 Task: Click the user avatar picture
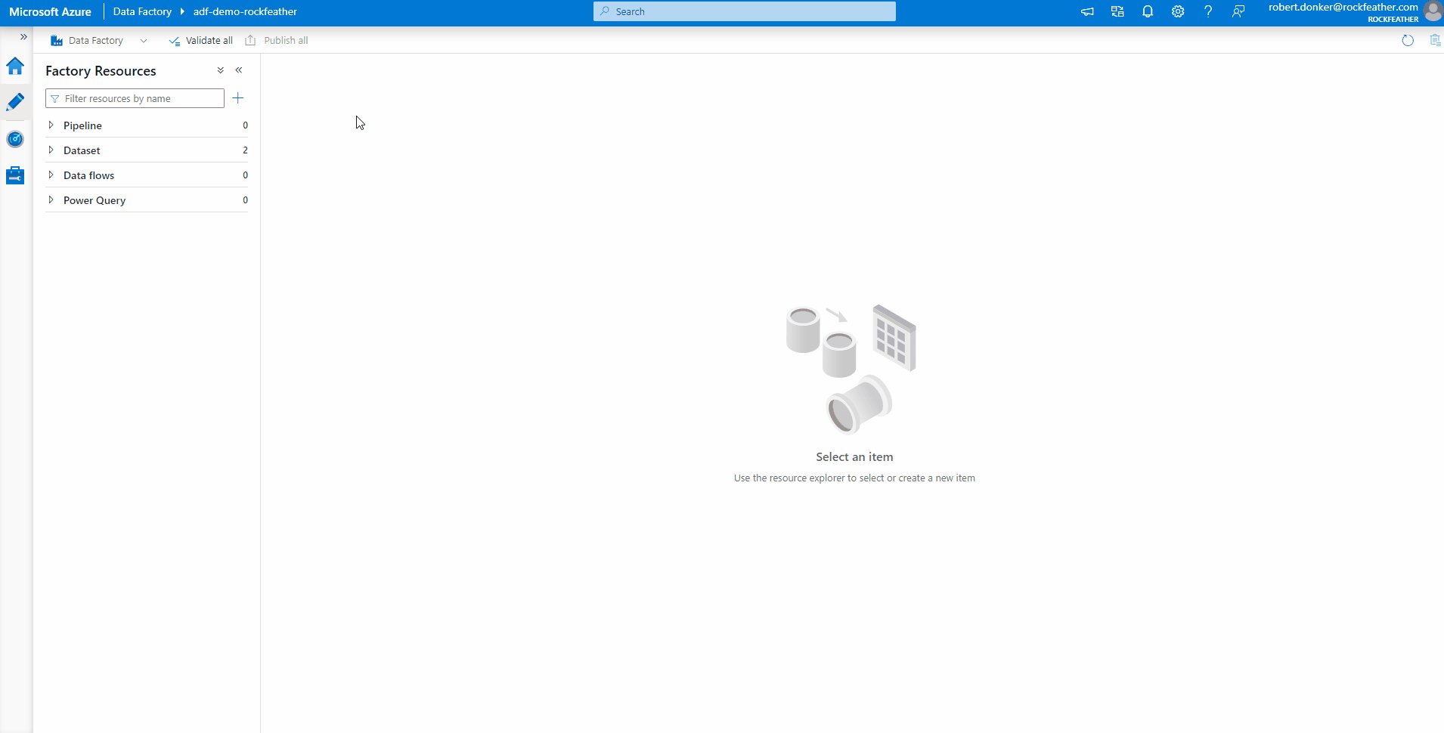tap(1433, 11)
